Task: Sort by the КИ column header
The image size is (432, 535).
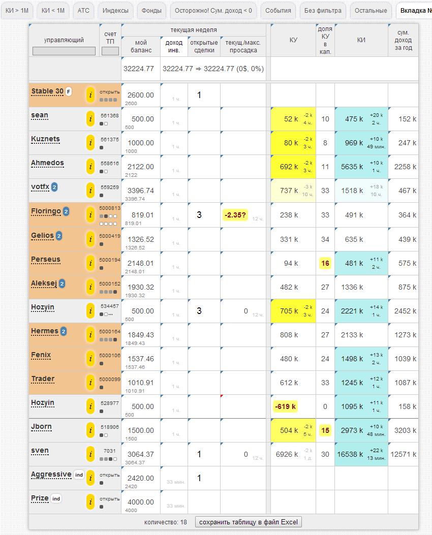Action: coord(361,40)
